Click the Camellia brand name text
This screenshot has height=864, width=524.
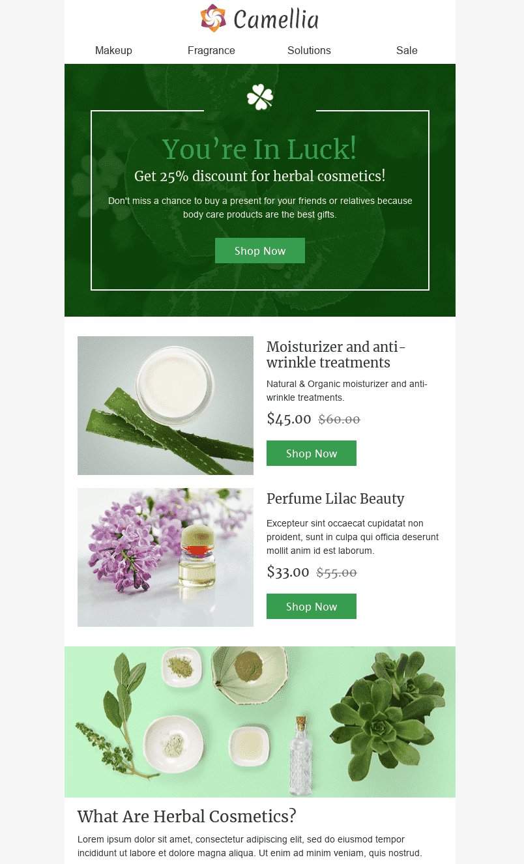(276, 20)
